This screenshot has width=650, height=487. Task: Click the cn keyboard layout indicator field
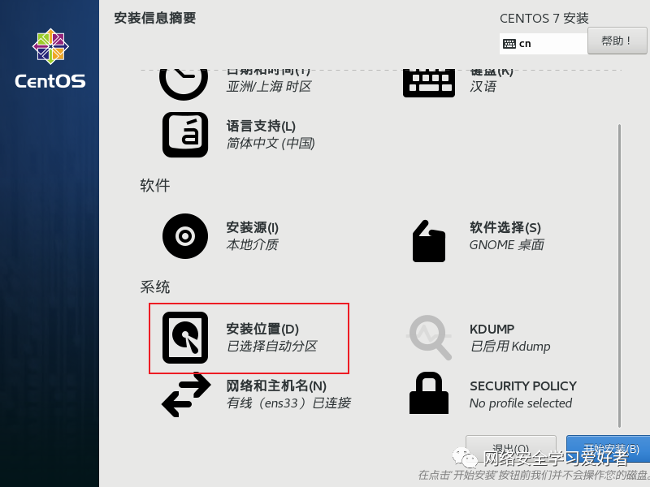point(544,44)
